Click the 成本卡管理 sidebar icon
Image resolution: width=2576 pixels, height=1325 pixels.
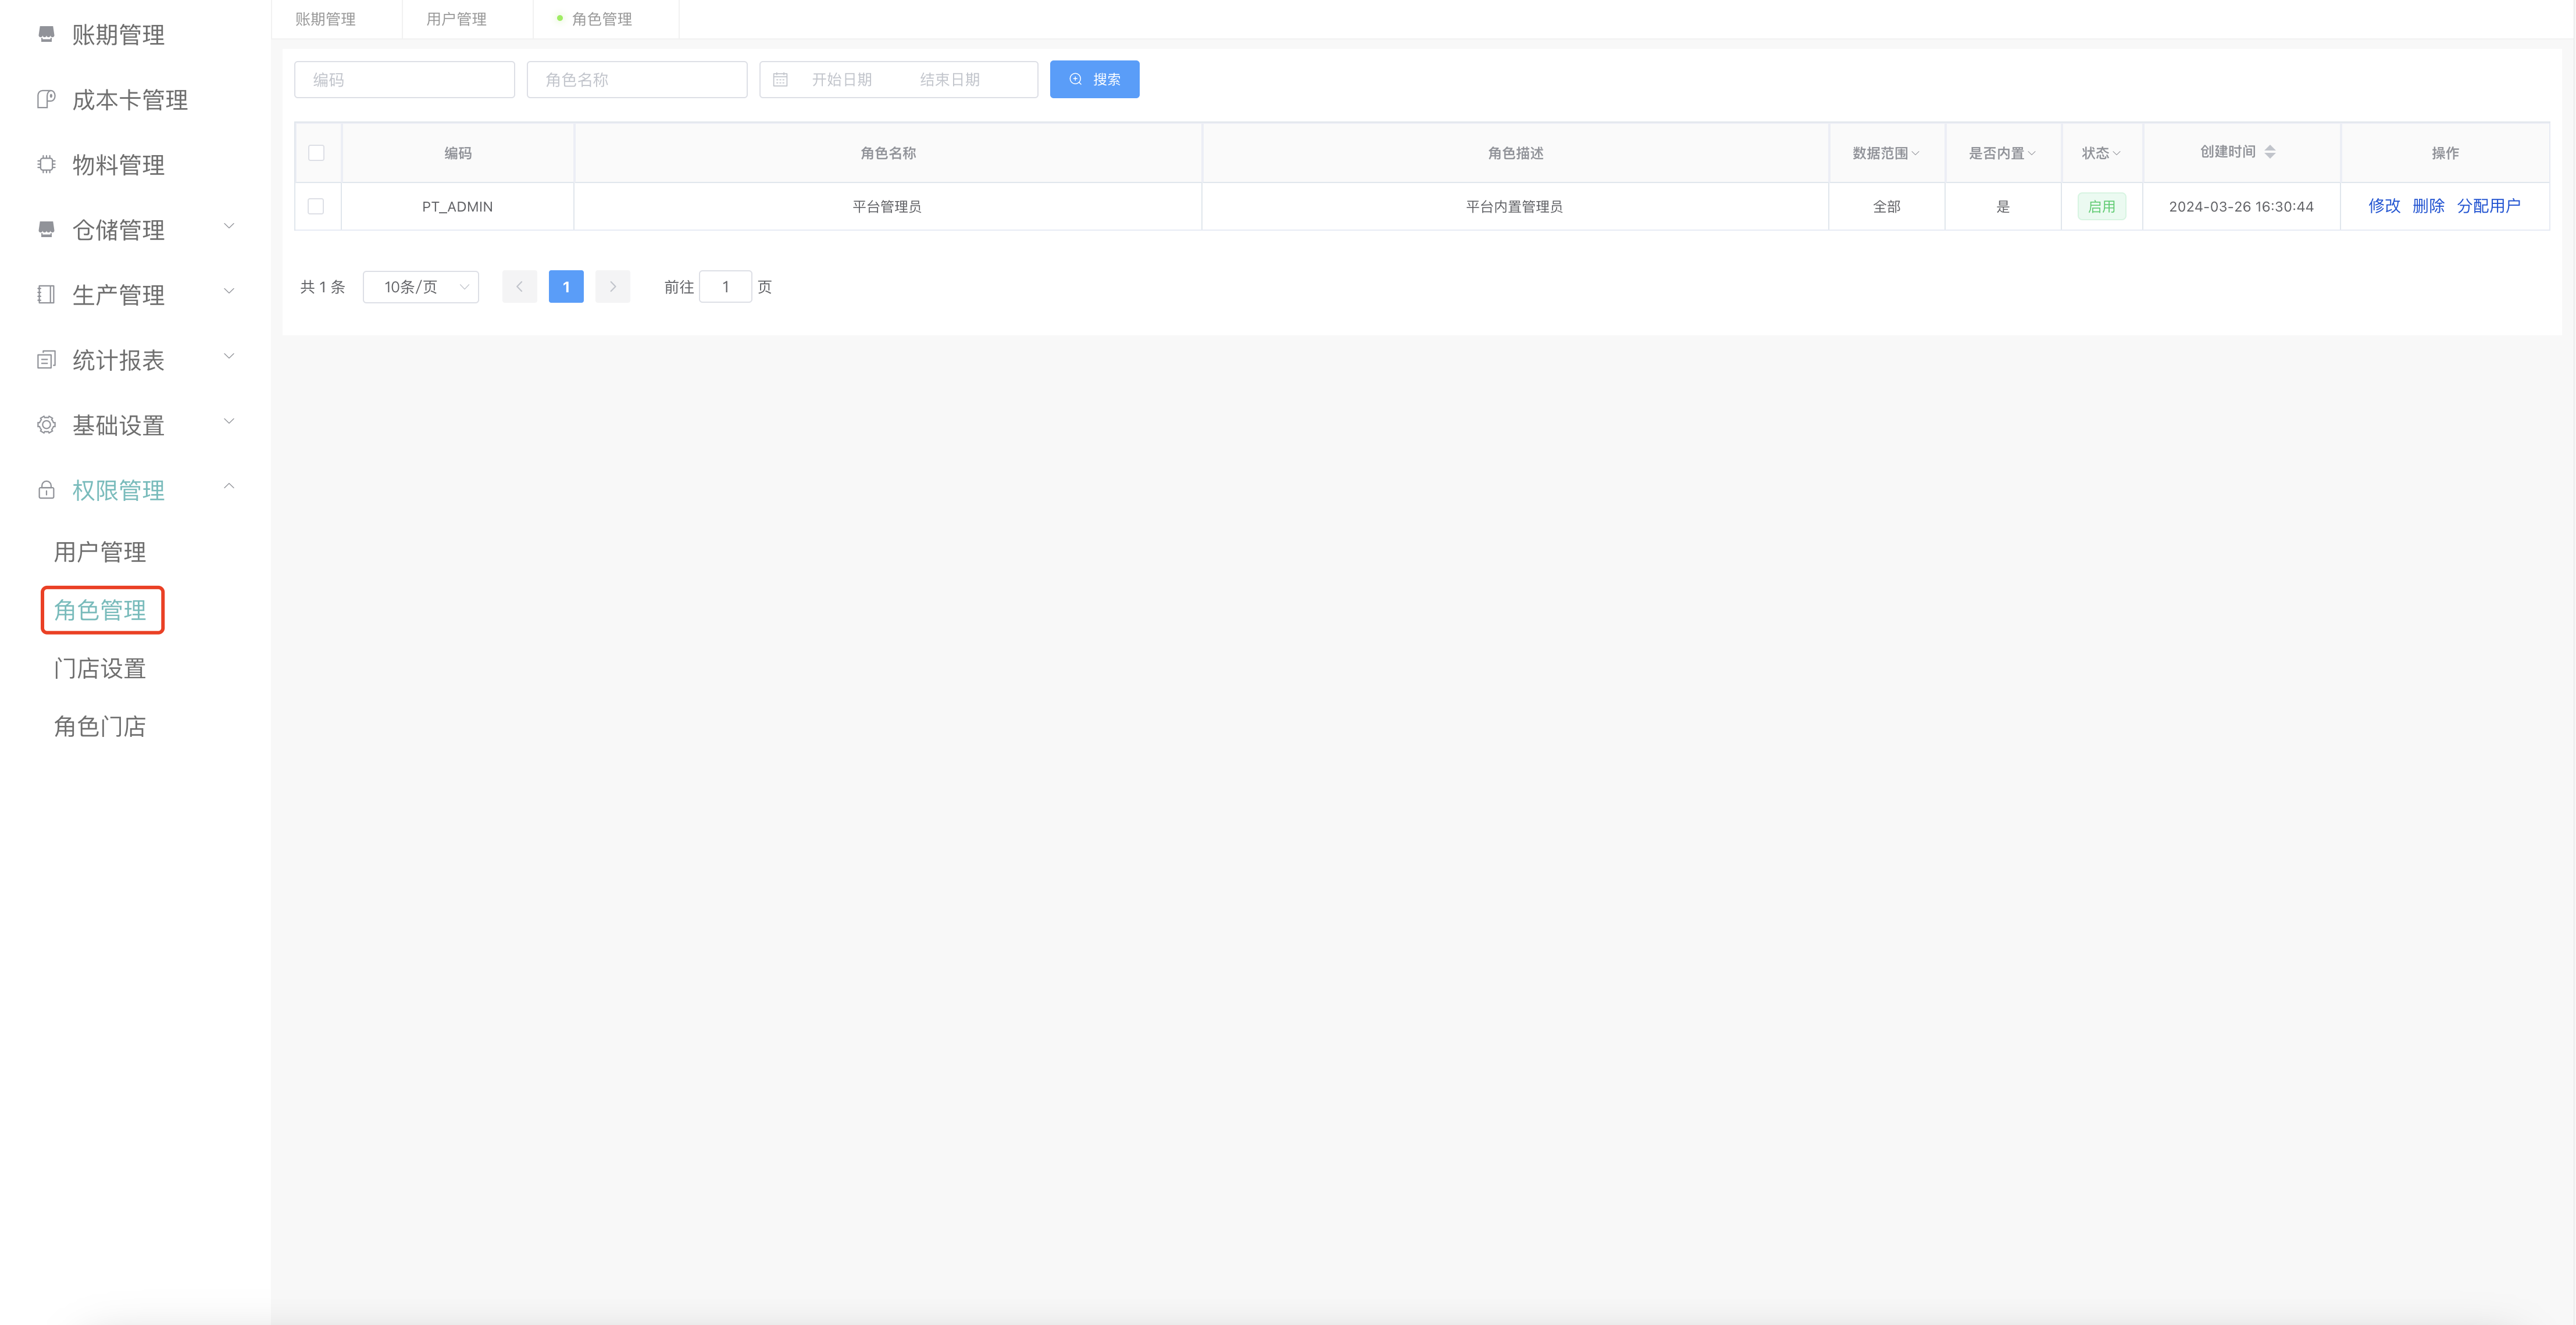coord(46,100)
